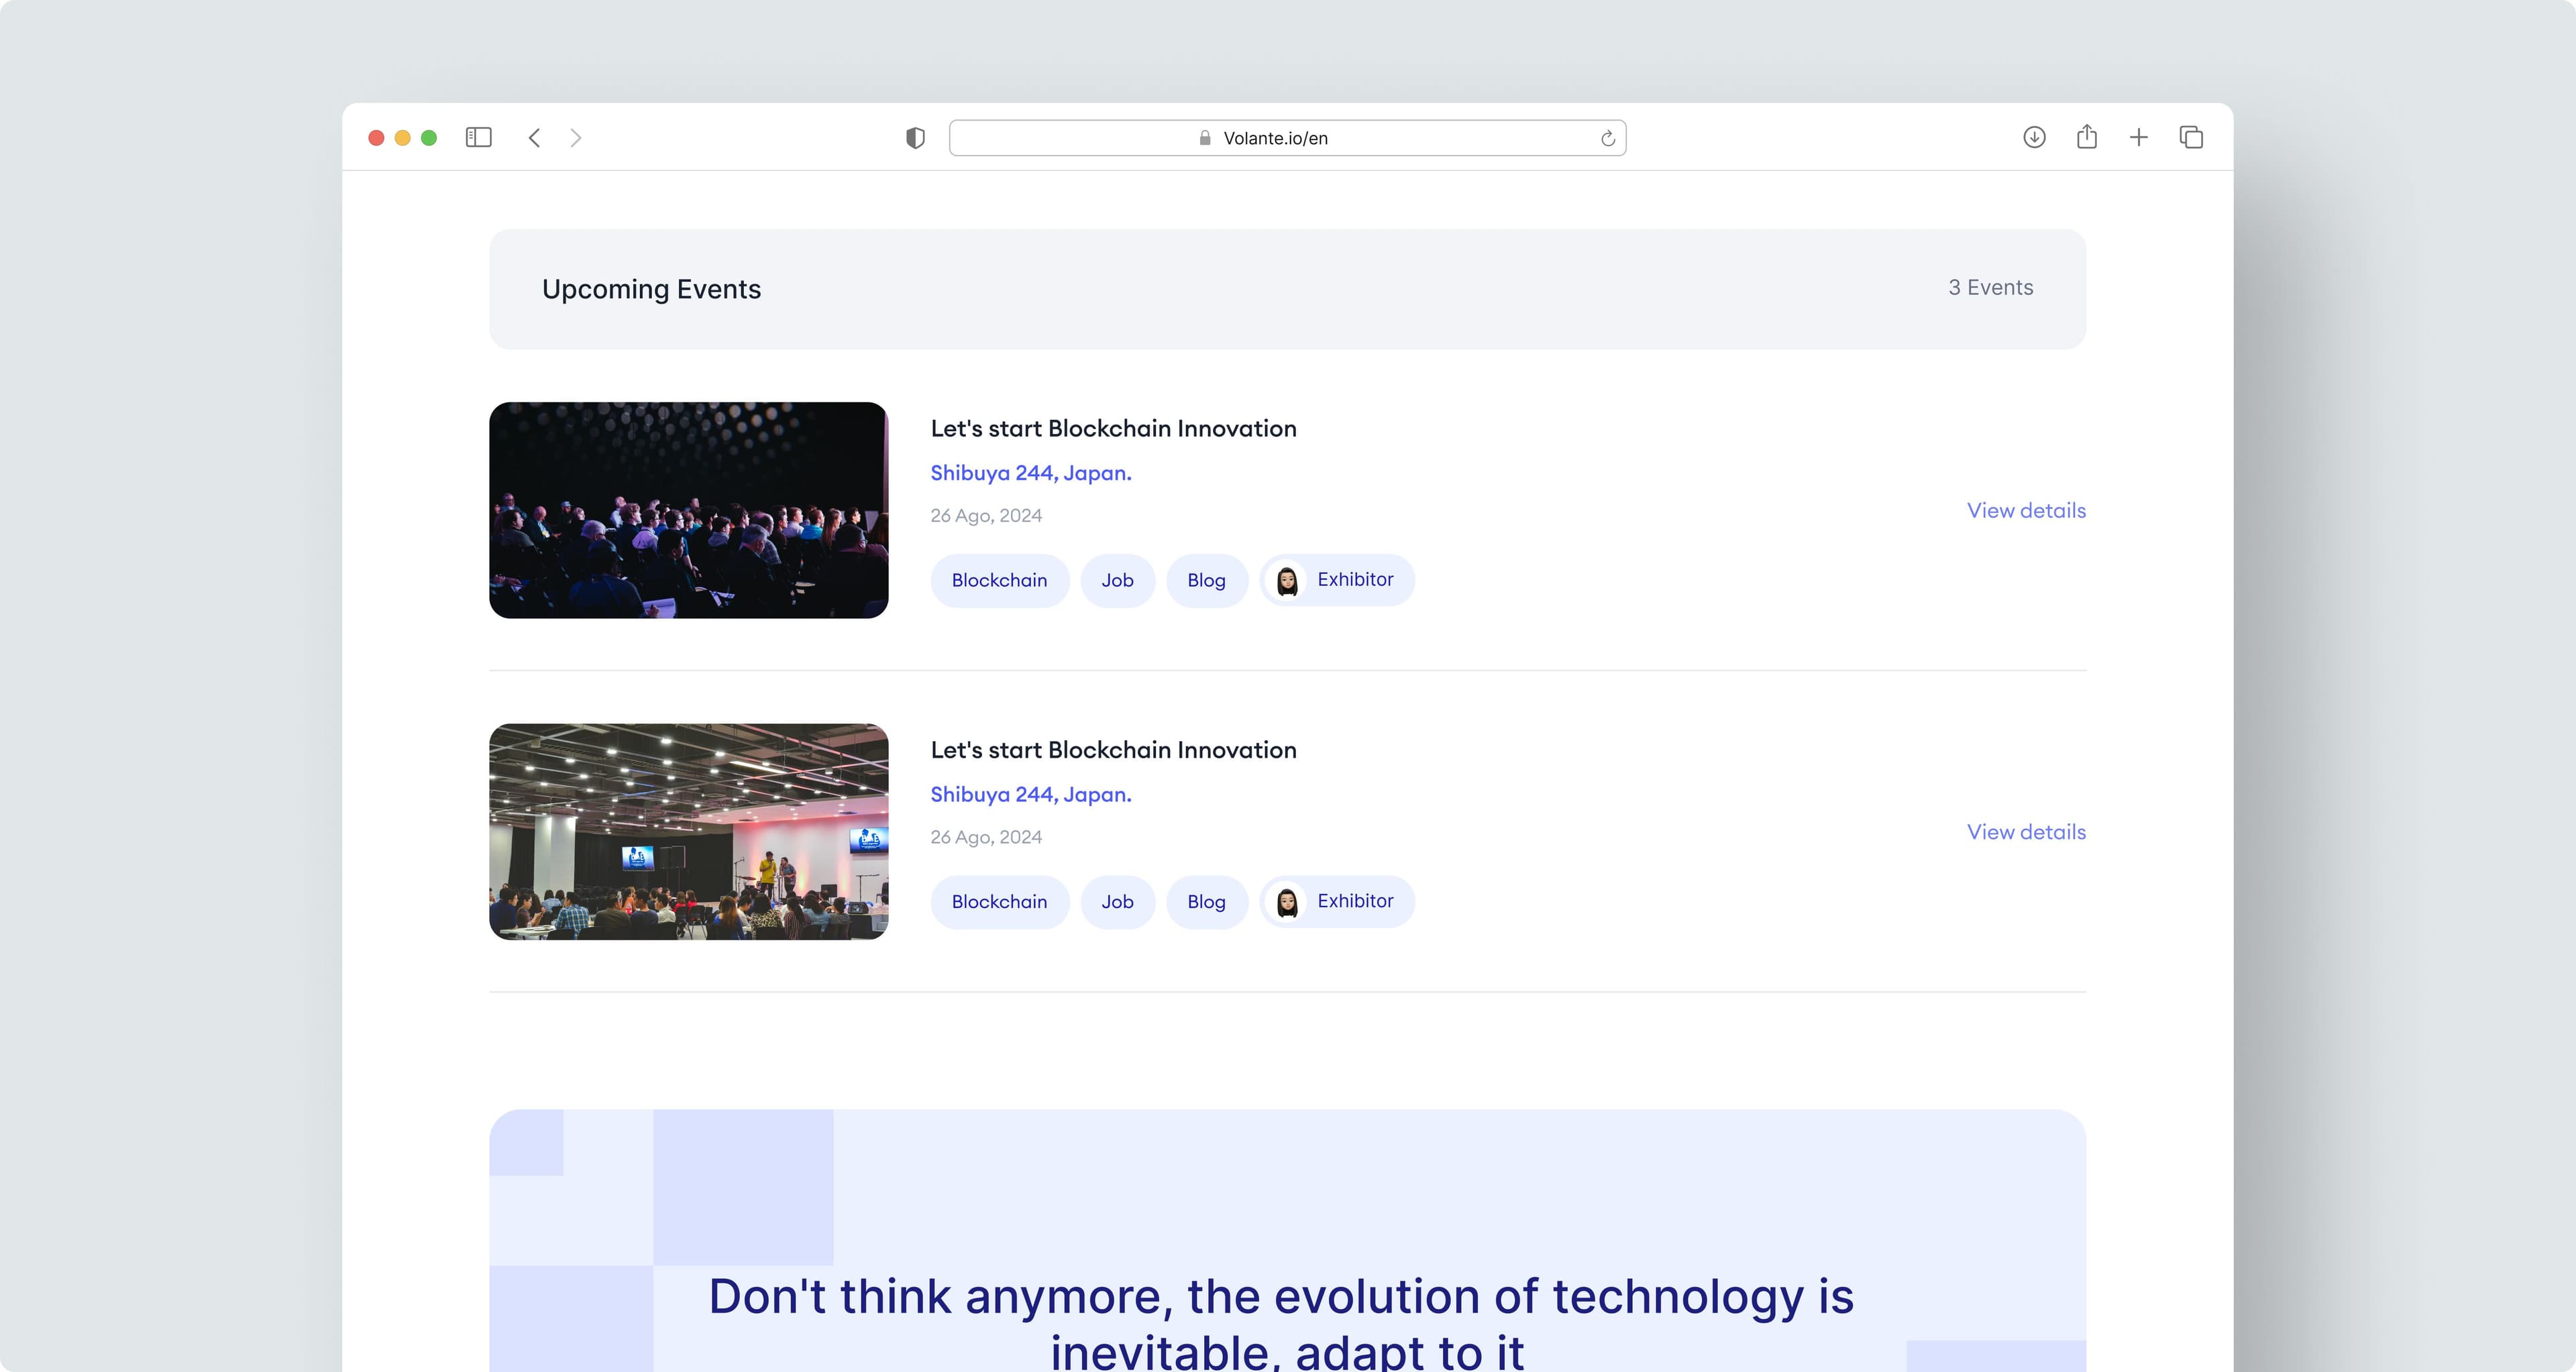Open the conference hall event thumbnail

[x=688, y=832]
